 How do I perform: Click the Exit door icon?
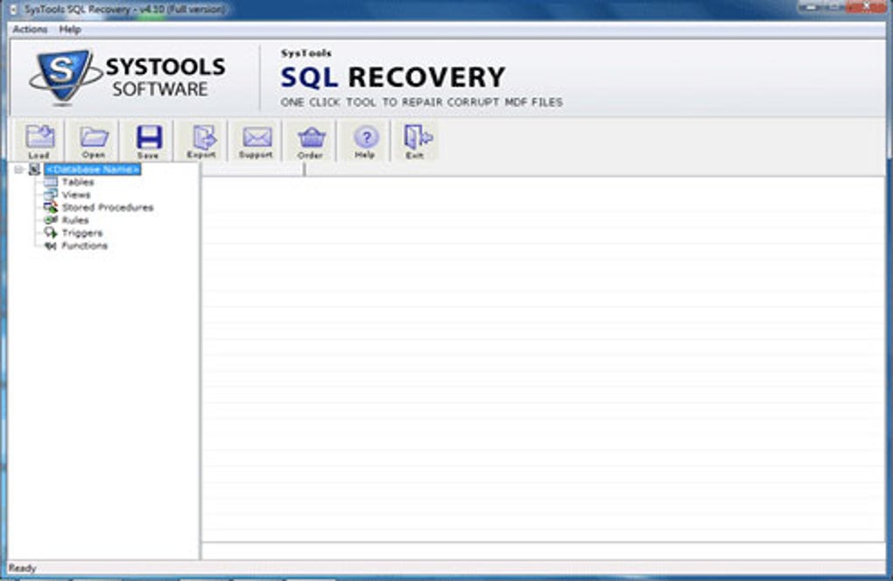click(x=416, y=141)
